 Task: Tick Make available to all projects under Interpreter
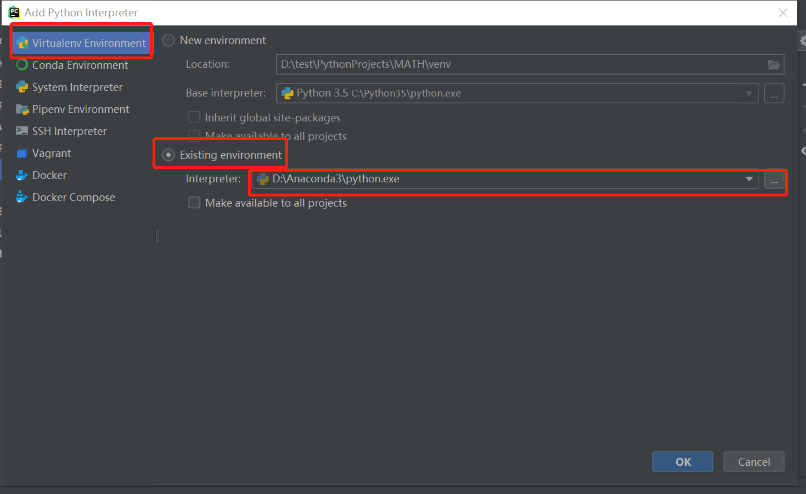point(194,203)
